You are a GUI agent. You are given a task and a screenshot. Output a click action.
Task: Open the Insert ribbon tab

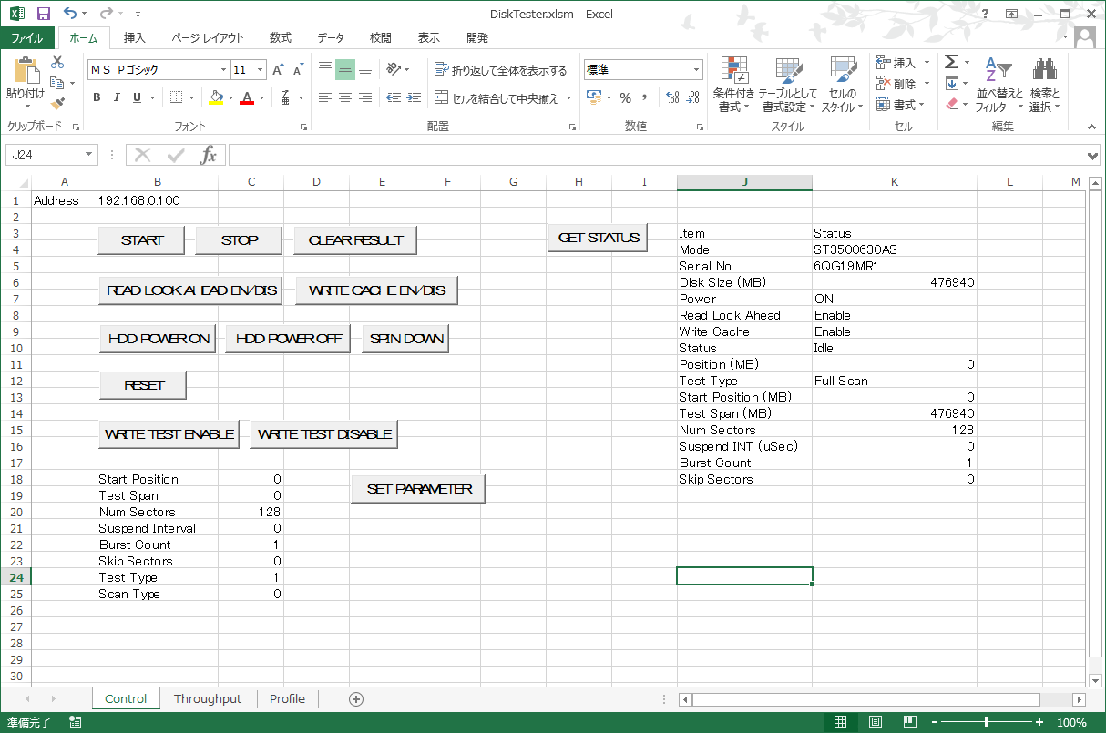coord(135,38)
